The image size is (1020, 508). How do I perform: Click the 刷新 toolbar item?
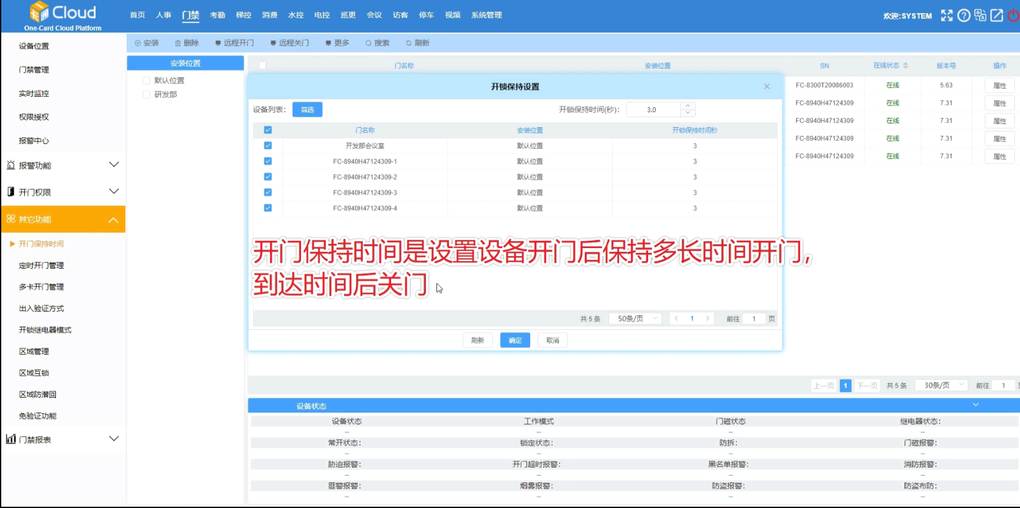(418, 43)
